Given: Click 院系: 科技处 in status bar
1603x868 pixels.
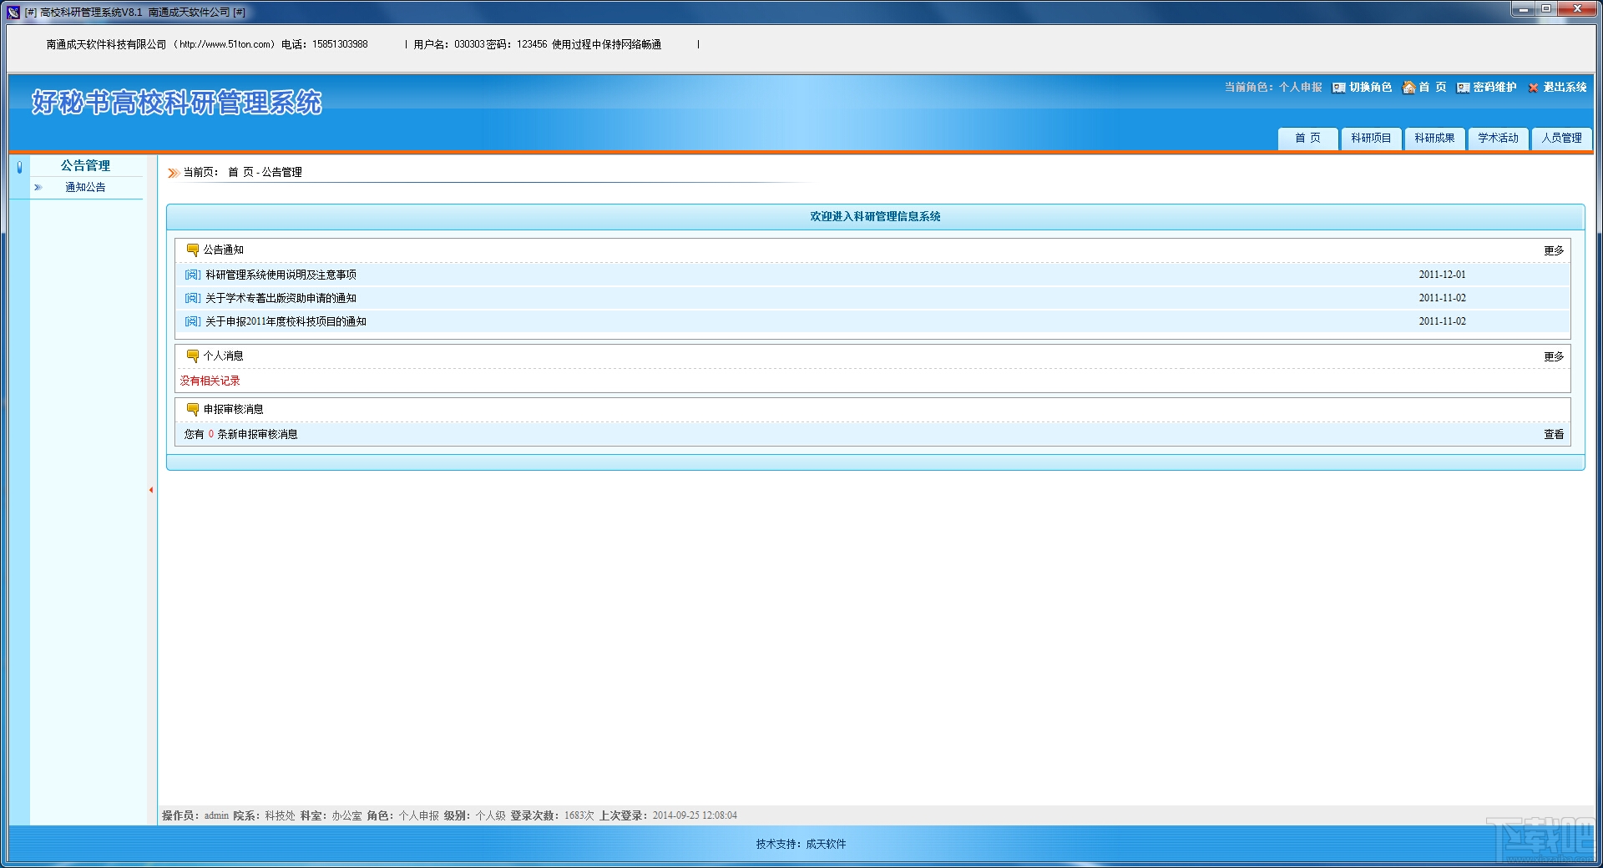Looking at the screenshot, I should point(265,815).
